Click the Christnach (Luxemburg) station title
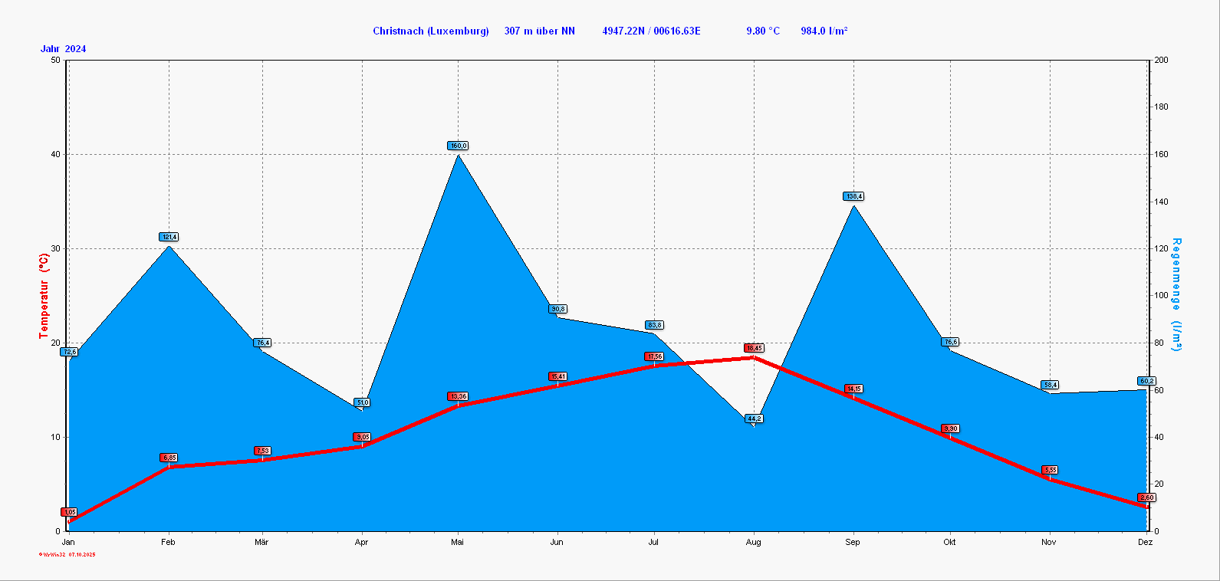 coord(430,31)
